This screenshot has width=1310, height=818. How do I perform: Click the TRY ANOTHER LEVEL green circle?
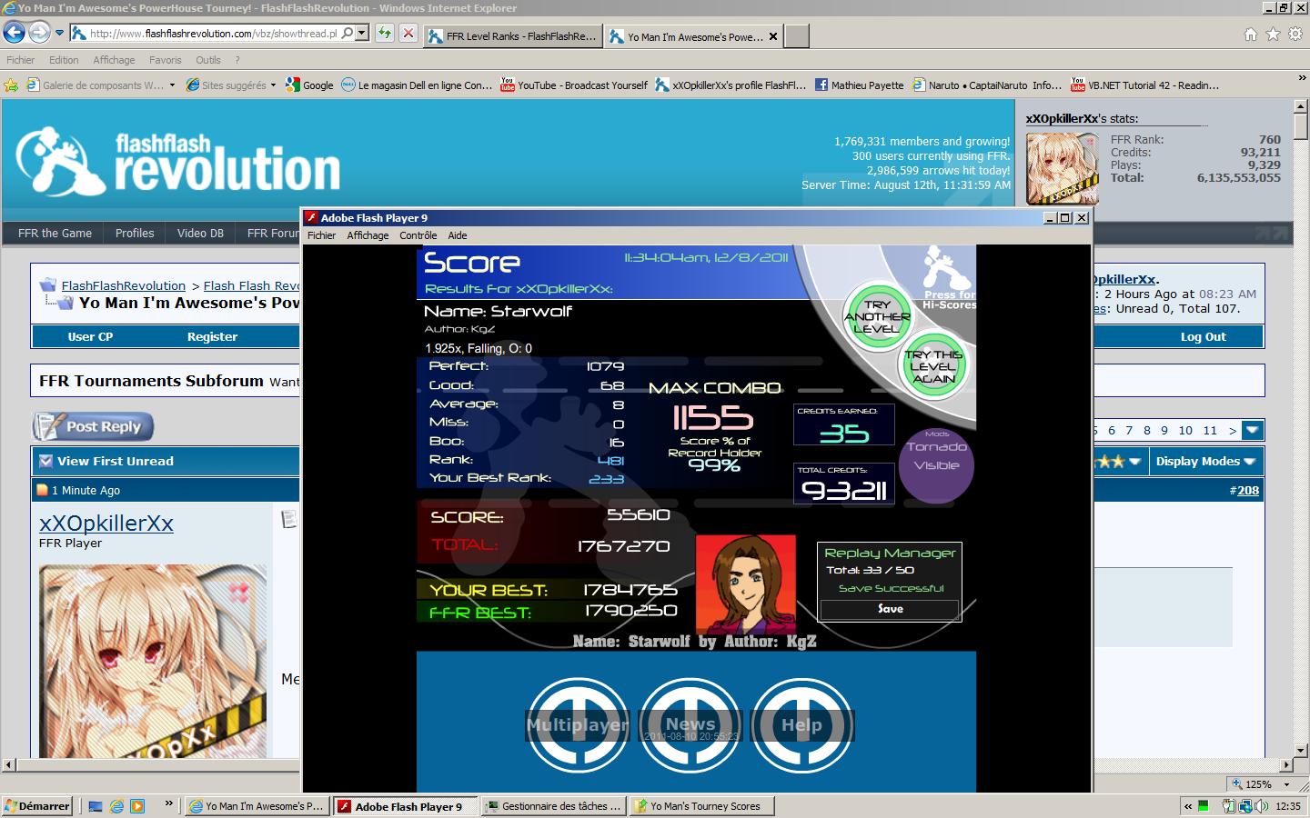877,316
